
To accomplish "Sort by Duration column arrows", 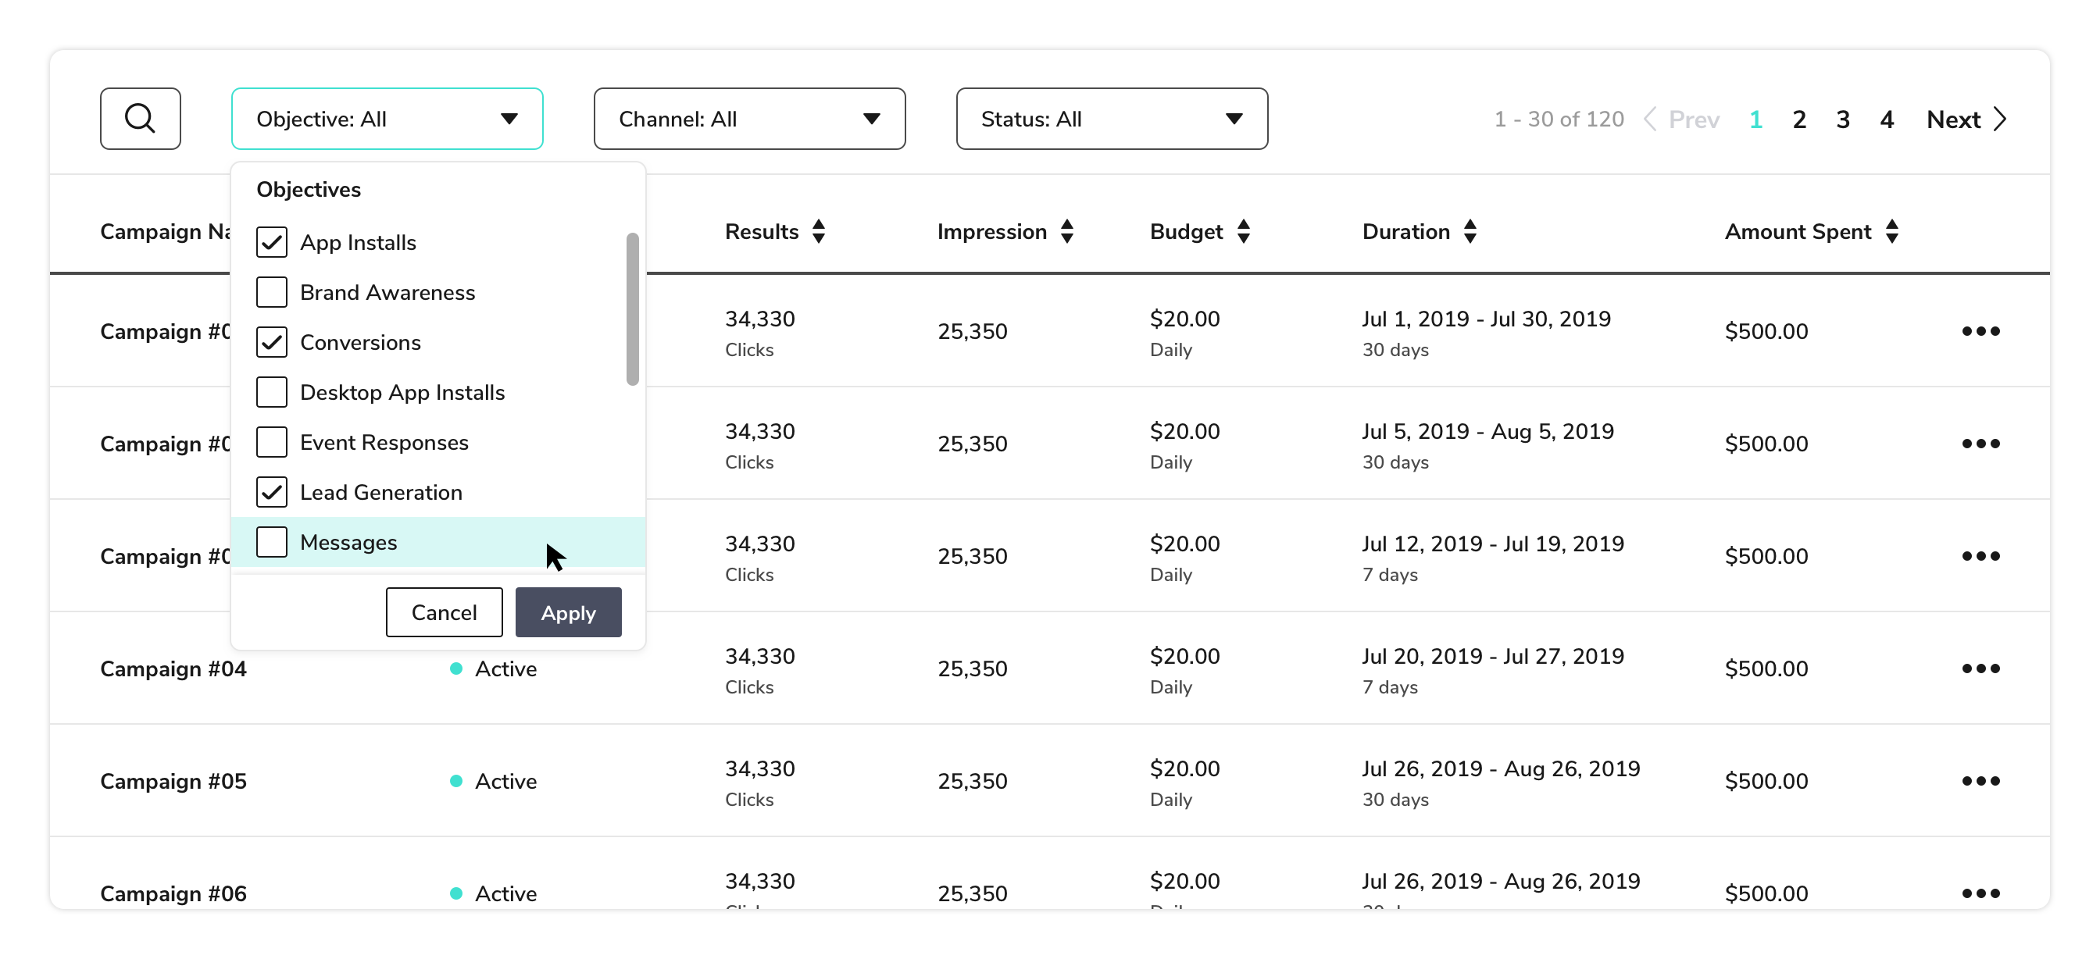I will (x=1470, y=231).
